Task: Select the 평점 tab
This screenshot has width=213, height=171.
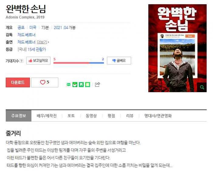Action: point(111,116)
